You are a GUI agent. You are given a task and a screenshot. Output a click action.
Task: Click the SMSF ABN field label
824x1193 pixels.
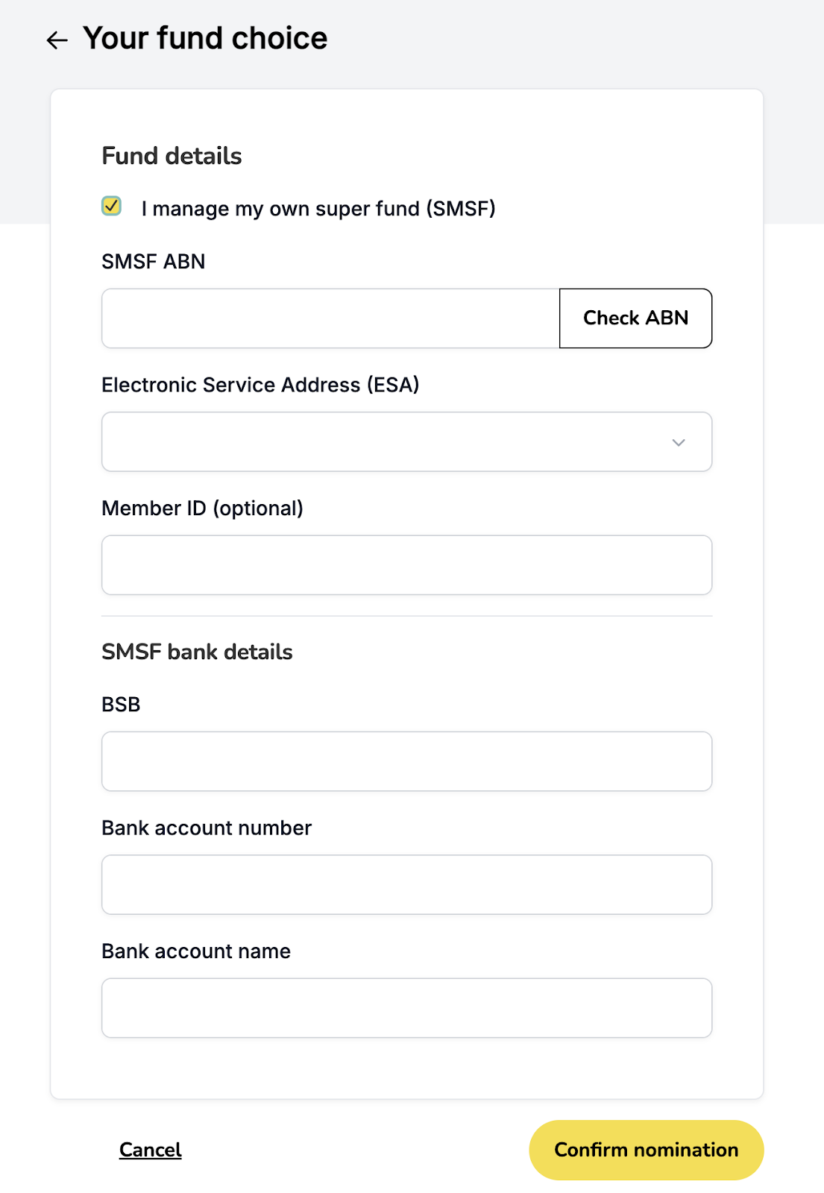tap(154, 262)
